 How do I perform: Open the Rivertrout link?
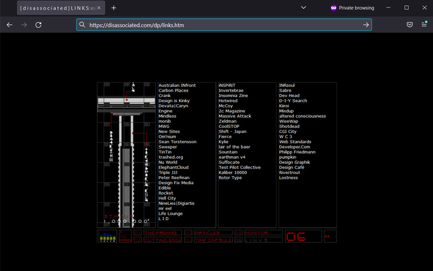click(x=290, y=172)
